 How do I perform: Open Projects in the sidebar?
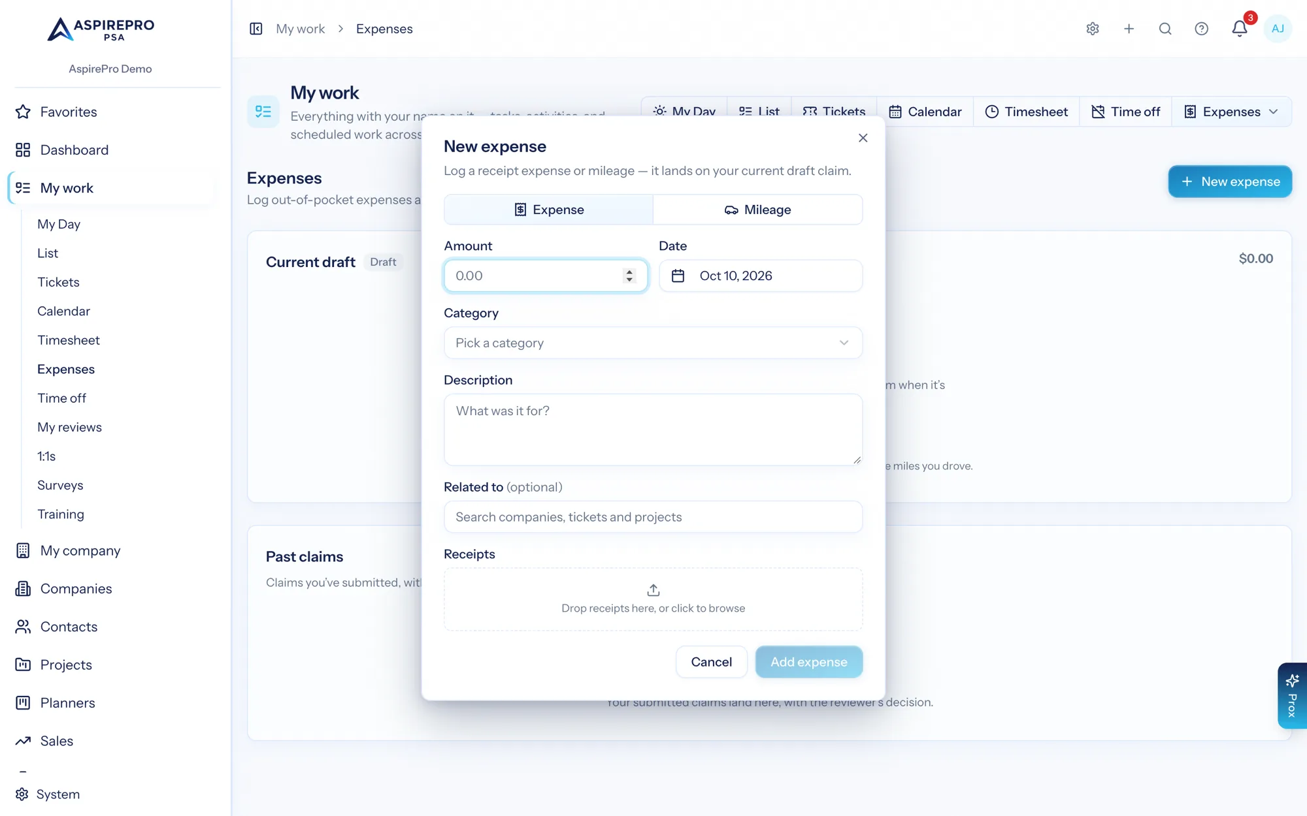[x=111, y=665]
